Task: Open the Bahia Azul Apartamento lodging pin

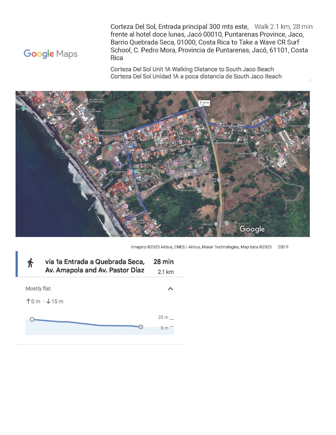Action: (81, 151)
